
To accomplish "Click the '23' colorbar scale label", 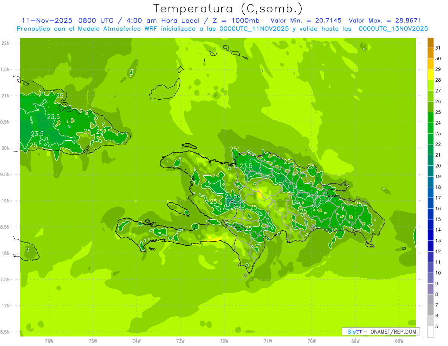I will pyautogui.click(x=438, y=134).
